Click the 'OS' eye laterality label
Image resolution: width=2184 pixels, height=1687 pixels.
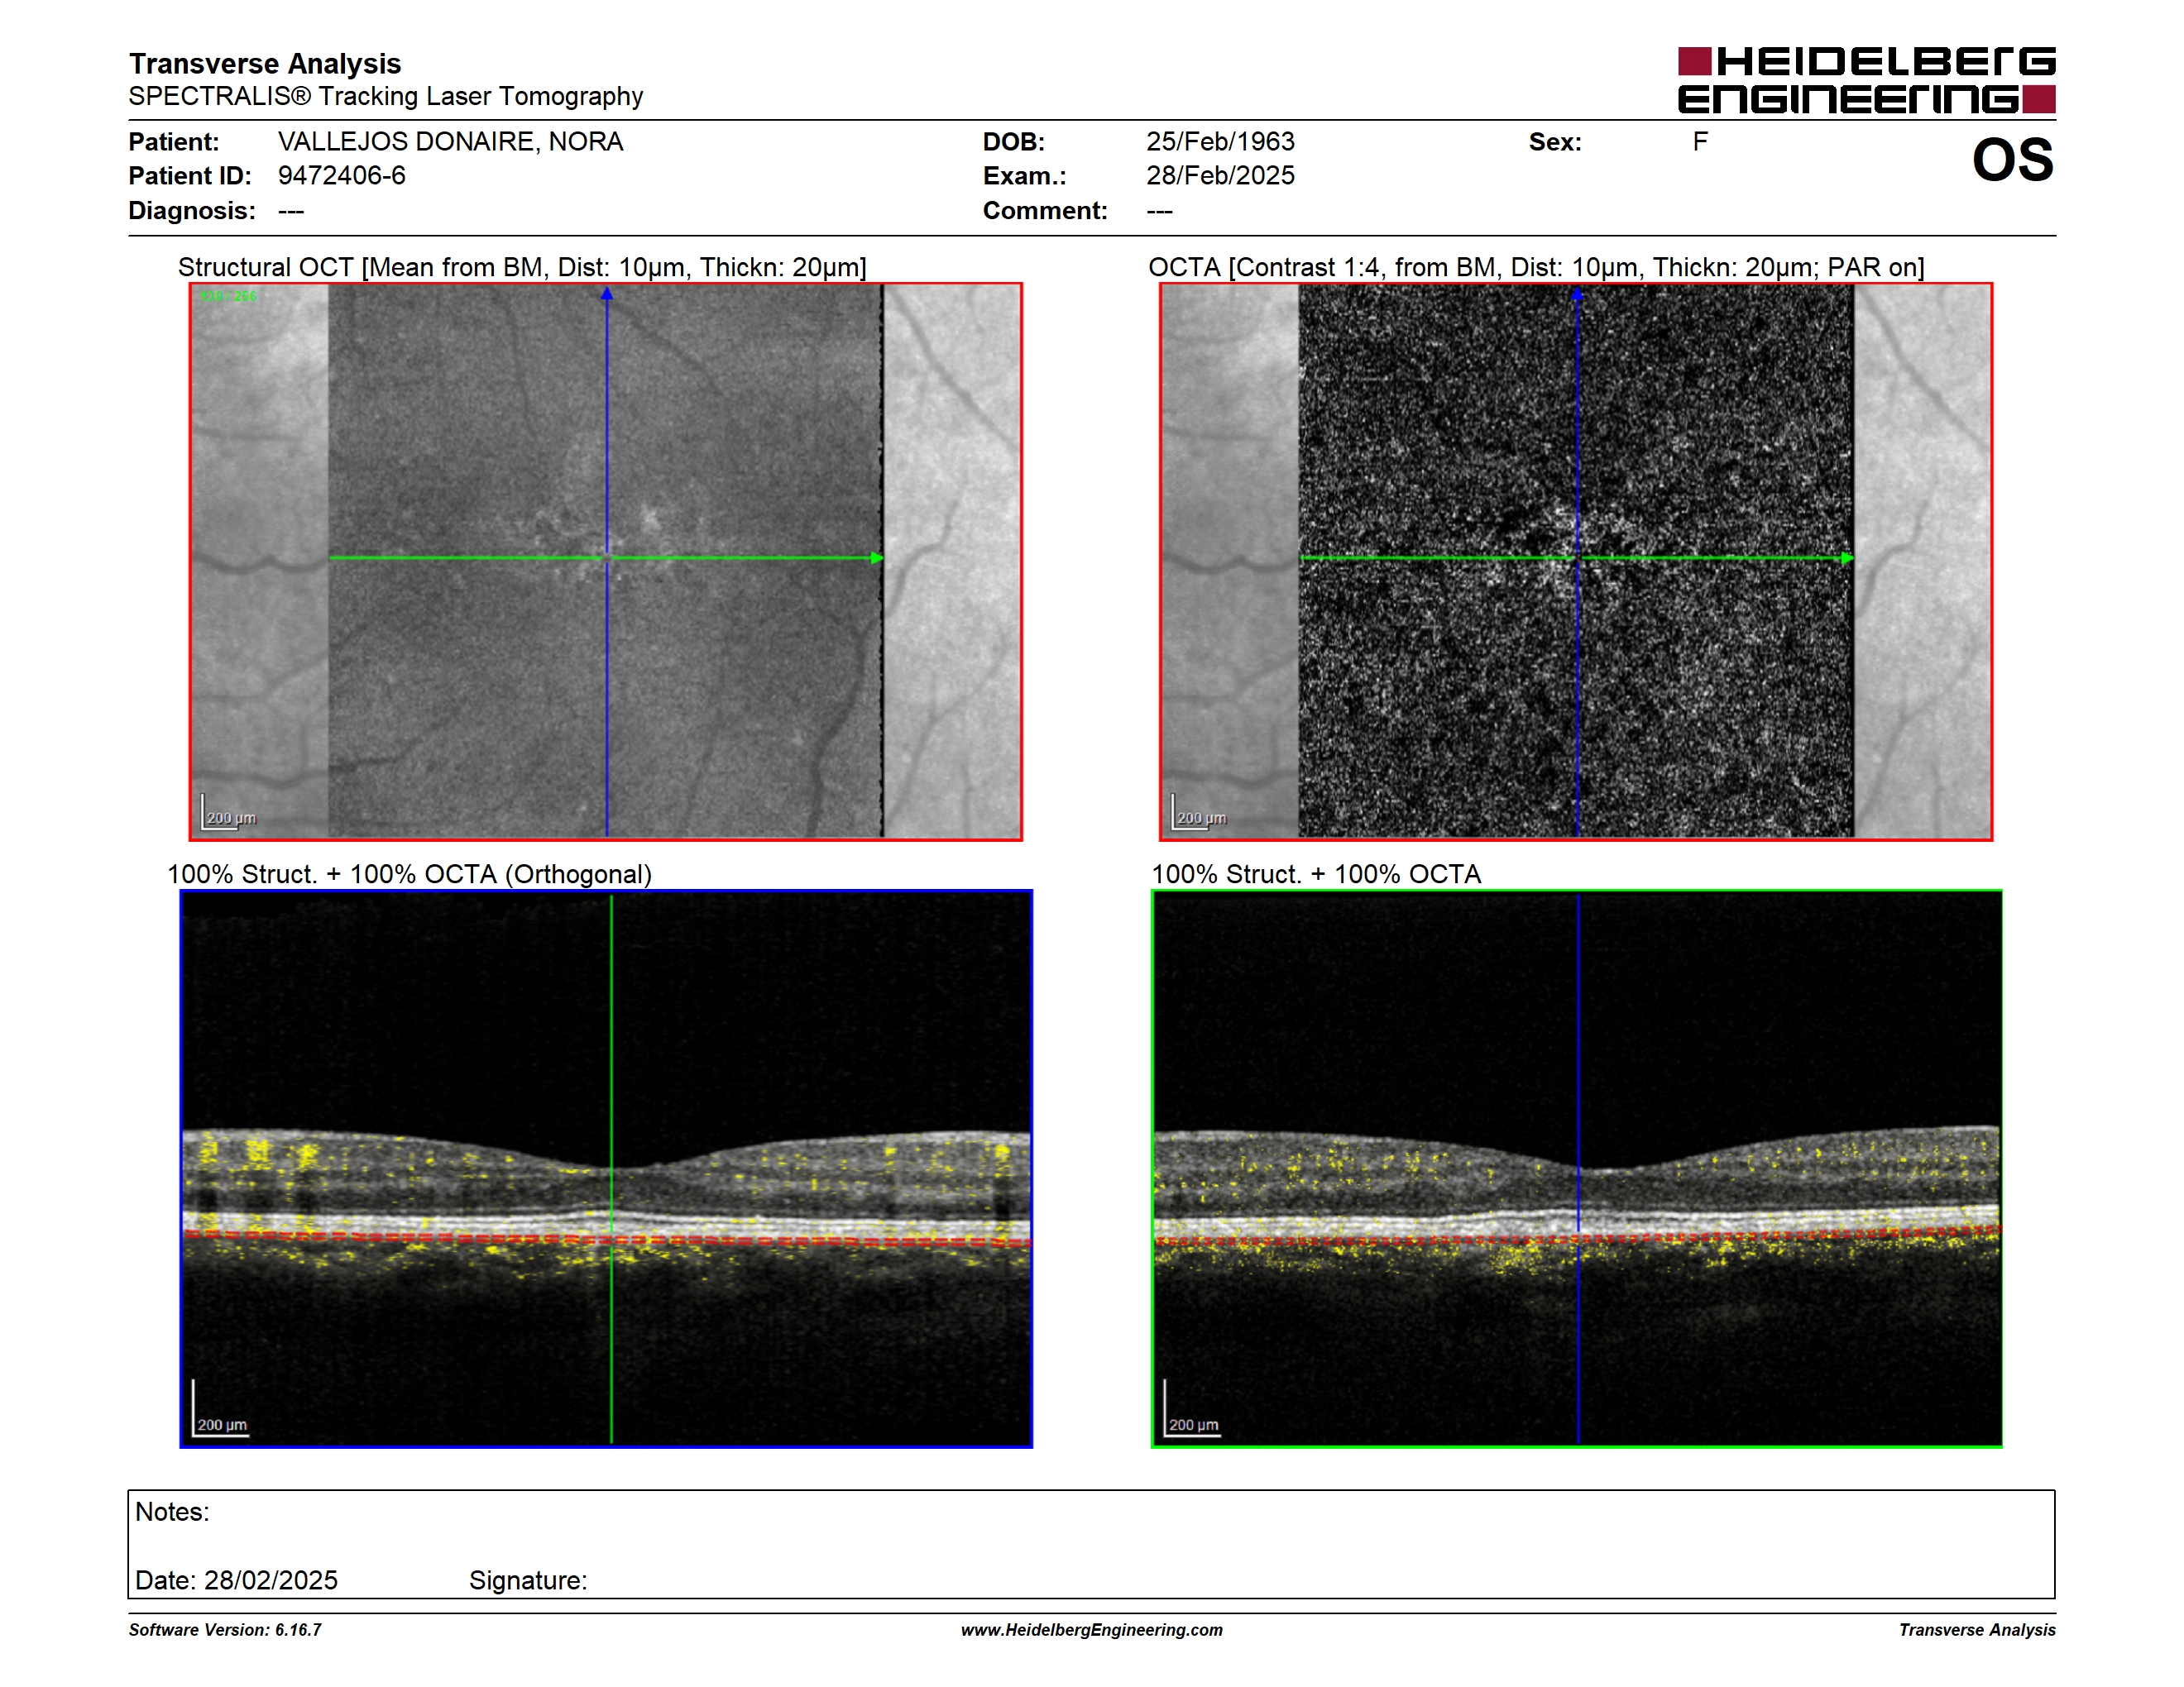(2012, 160)
